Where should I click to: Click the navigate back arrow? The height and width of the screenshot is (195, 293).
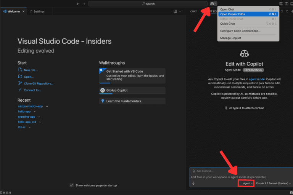click(x=78, y=3)
